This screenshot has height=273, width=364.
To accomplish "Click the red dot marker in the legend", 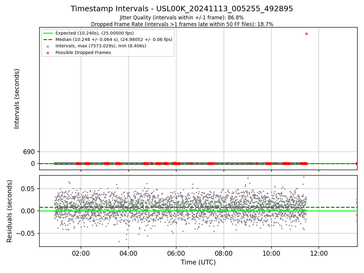I will [48, 52].
